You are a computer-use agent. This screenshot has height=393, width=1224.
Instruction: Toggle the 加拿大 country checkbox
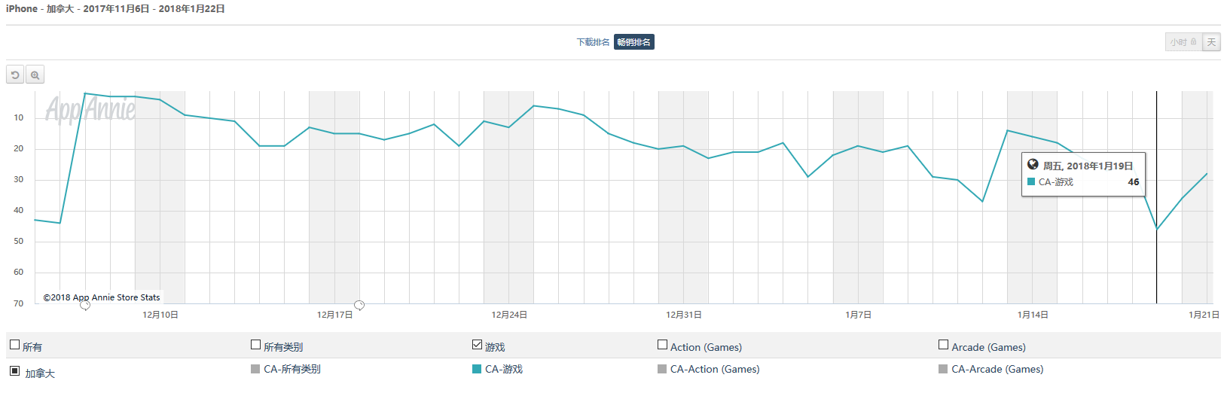tap(14, 371)
